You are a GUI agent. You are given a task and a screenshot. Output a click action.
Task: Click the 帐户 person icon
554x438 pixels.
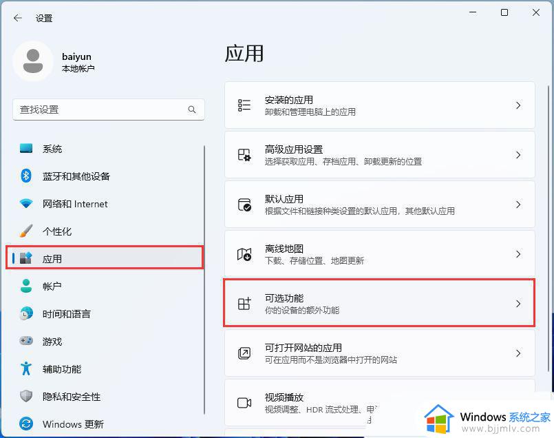click(x=26, y=286)
